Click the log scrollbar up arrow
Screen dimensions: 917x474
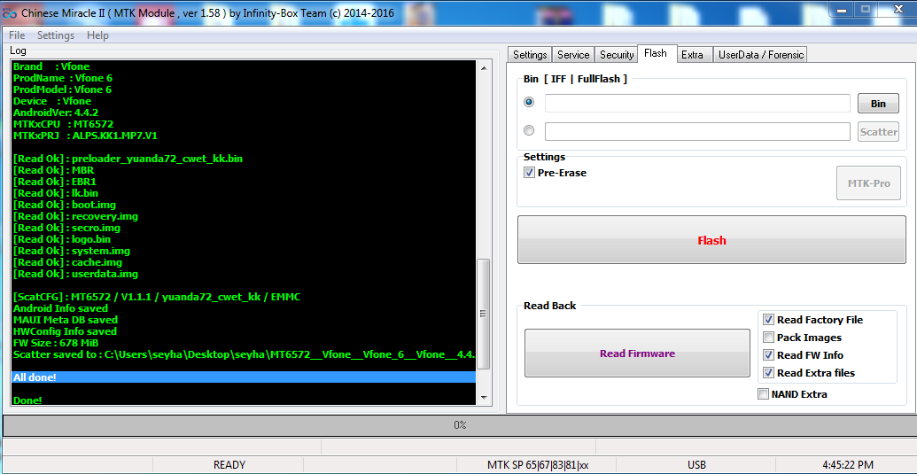pos(483,68)
